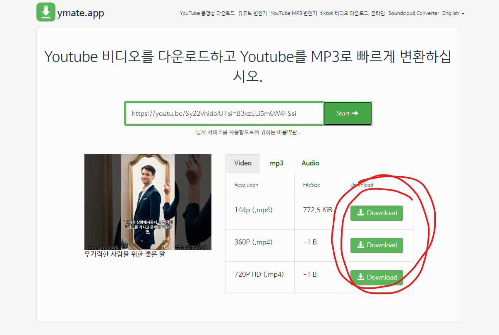Switch to the Audio tab
499x335 pixels.
[310, 163]
